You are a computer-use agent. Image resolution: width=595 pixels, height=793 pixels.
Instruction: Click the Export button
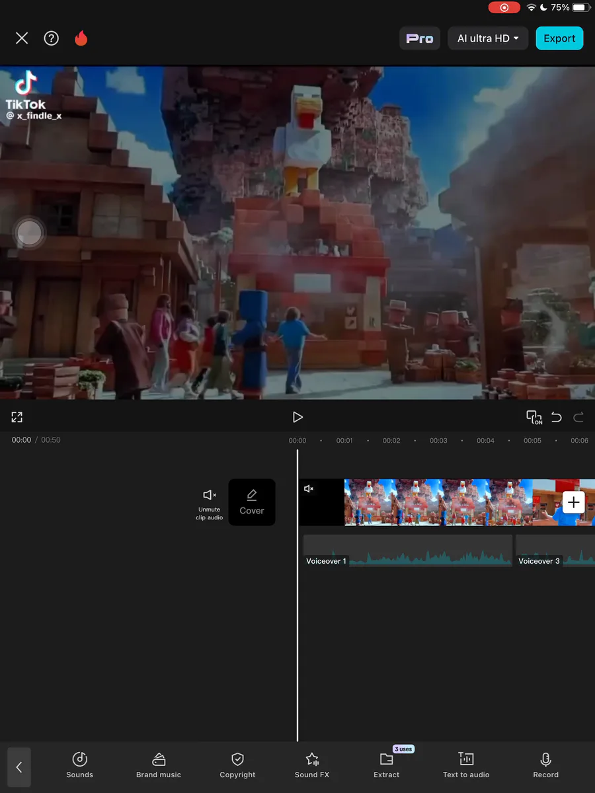tap(559, 38)
